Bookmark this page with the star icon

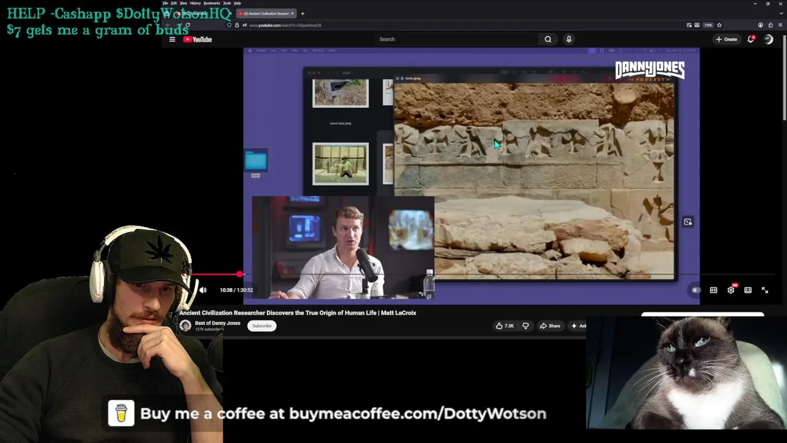click(x=719, y=25)
